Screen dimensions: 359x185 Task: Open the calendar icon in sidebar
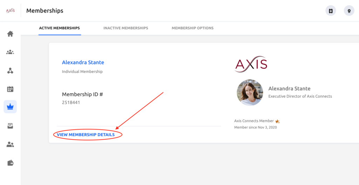click(x=10, y=89)
